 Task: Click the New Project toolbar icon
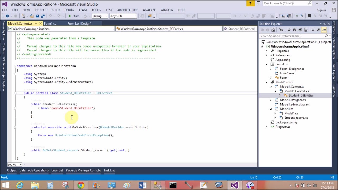pyautogui.click(x=24, y=16)
